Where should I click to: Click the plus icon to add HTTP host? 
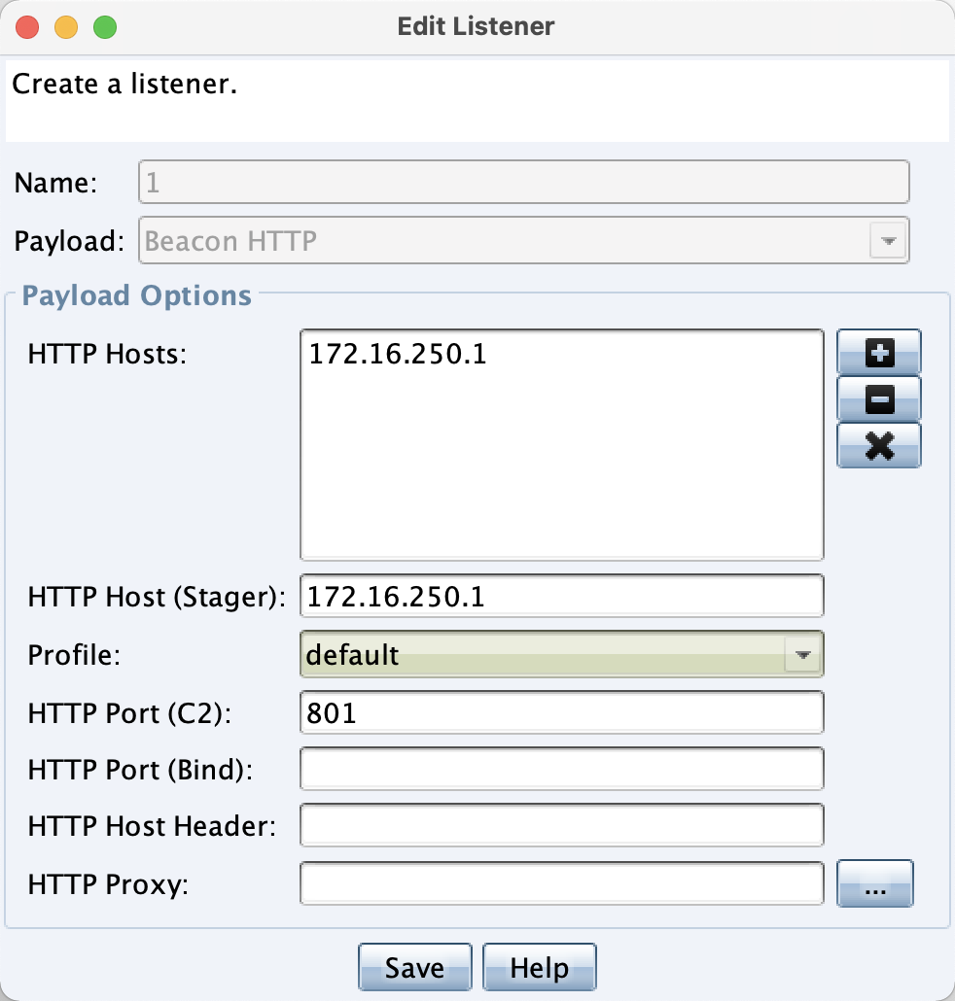(877, 353)
